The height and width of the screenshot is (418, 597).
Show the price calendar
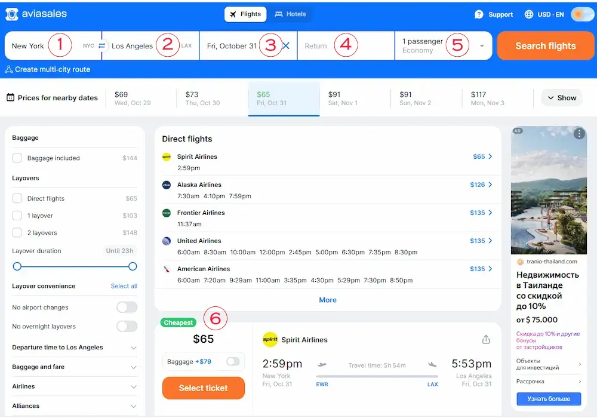click(562, 98)
